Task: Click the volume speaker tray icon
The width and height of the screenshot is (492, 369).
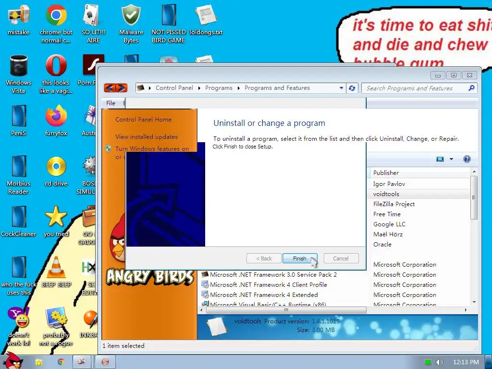Action: pos(439,362)
